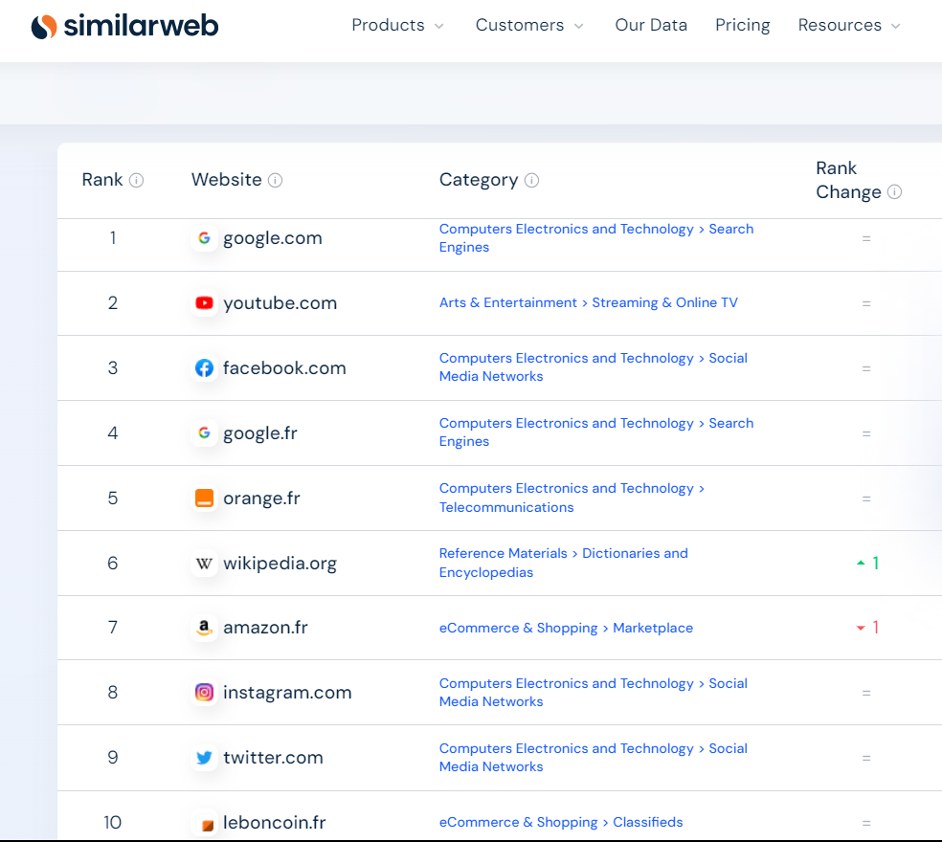Open the Our Data page

(651, 25)
